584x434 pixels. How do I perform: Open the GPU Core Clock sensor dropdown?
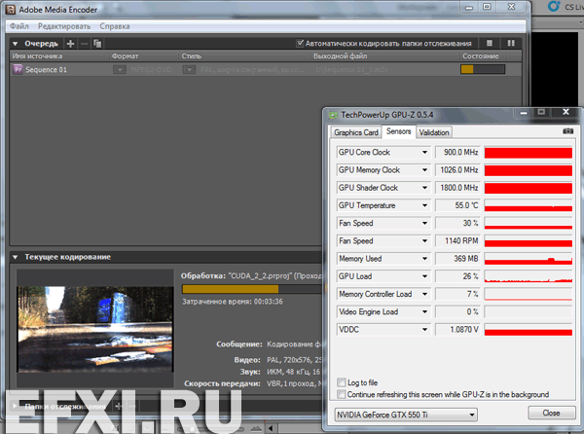424,152
